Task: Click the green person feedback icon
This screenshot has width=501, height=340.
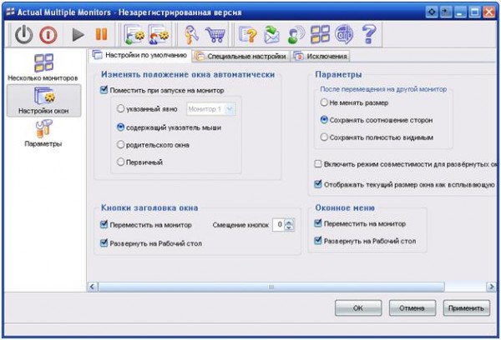Action: click(x=296, y=34)
